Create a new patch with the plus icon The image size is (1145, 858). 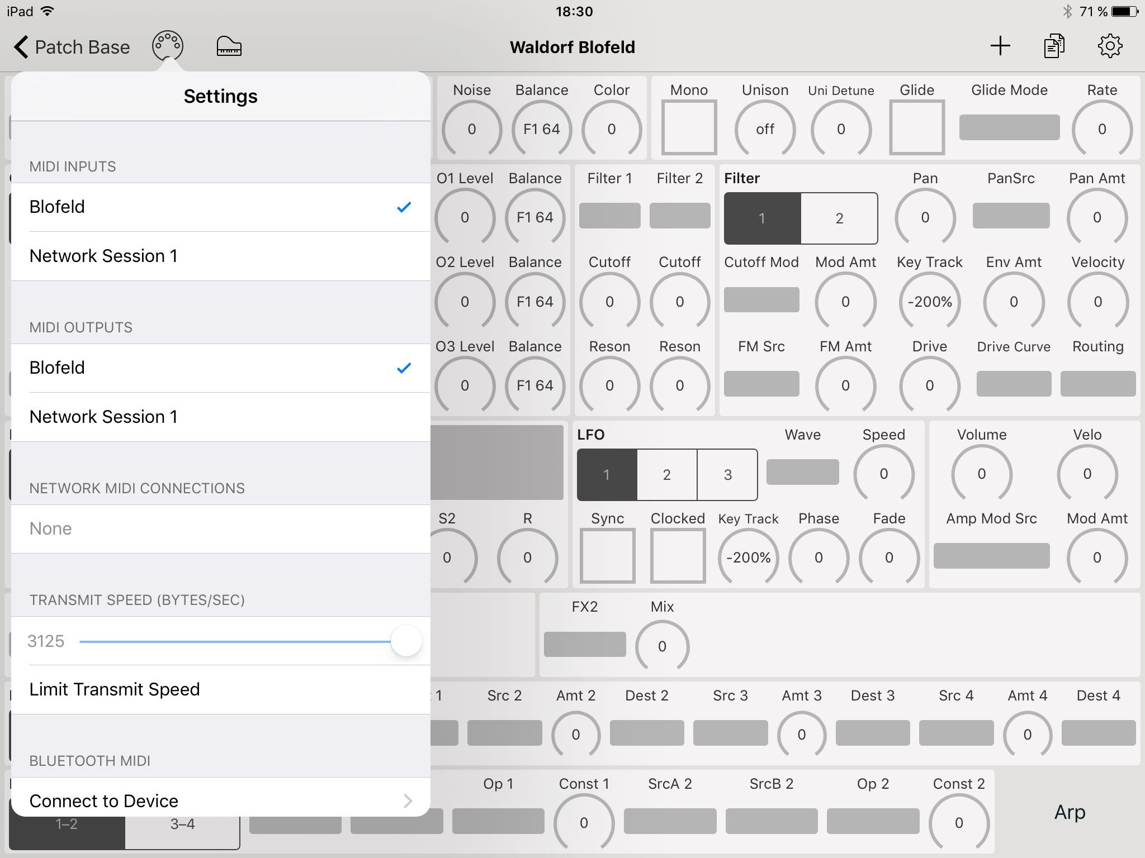pos(1001,46)
